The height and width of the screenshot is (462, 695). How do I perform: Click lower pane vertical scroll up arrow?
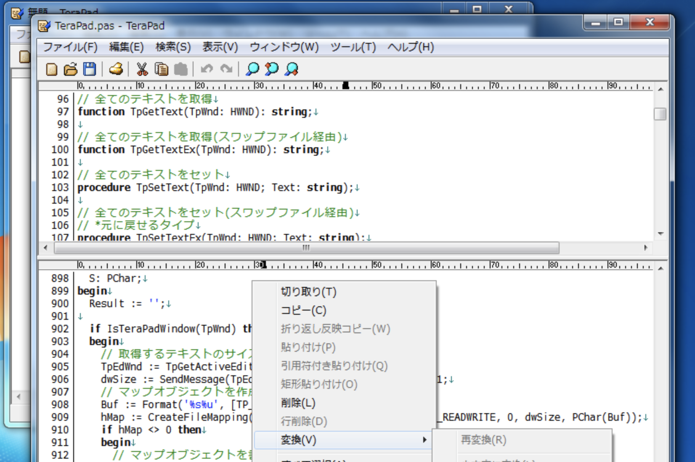coord(661,268)
